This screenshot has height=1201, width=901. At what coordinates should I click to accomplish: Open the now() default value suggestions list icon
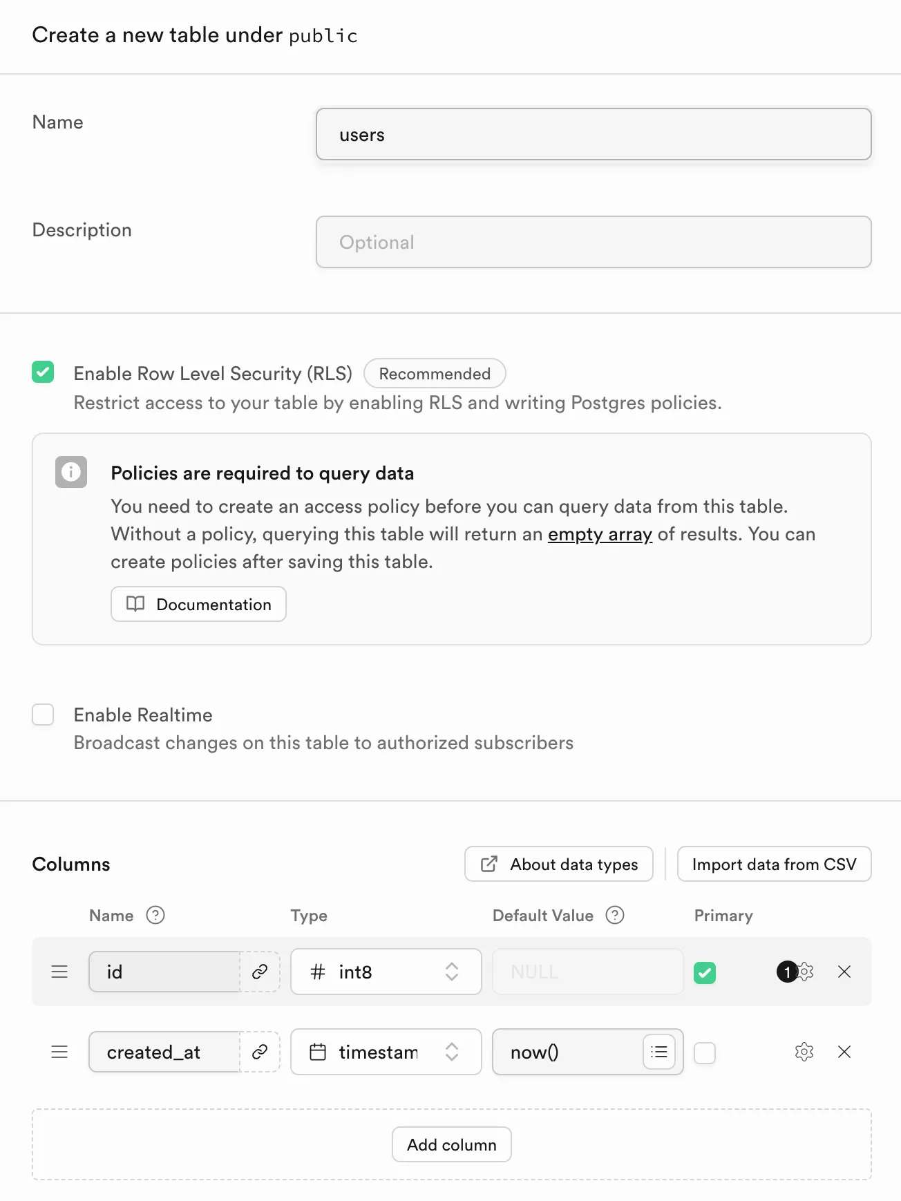659,1052
